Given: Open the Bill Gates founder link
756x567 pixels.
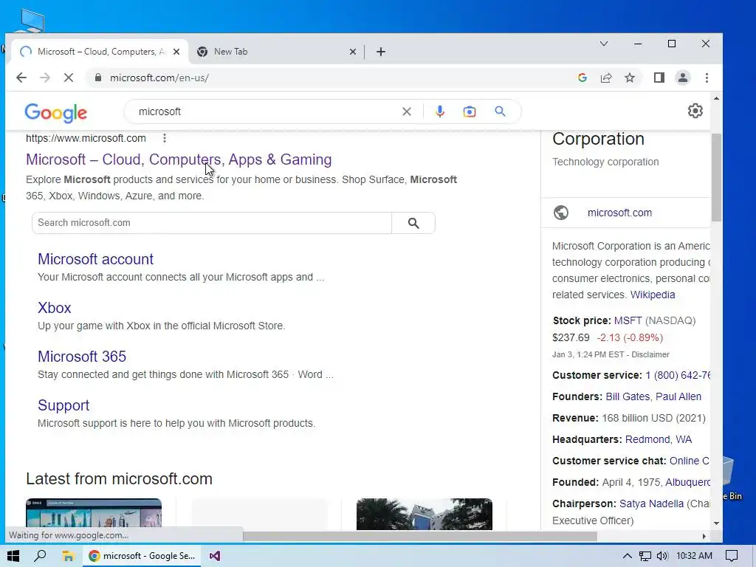Looking at the screenshot, I should coord(628,396).
